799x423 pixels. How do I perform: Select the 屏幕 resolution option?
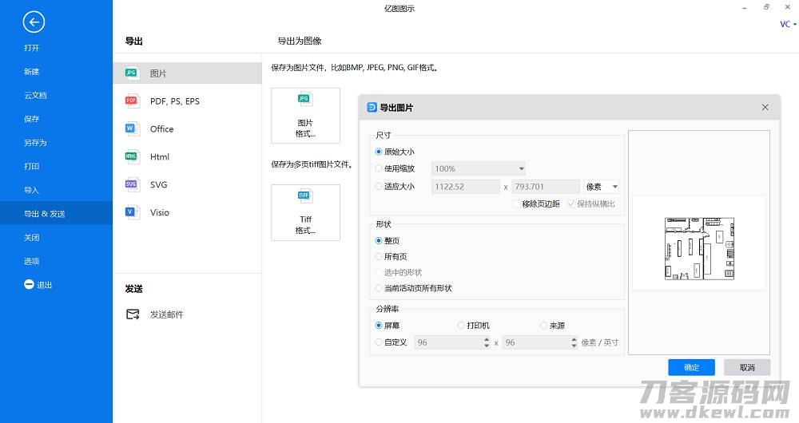pyautogui.click(x=379, y=326)
